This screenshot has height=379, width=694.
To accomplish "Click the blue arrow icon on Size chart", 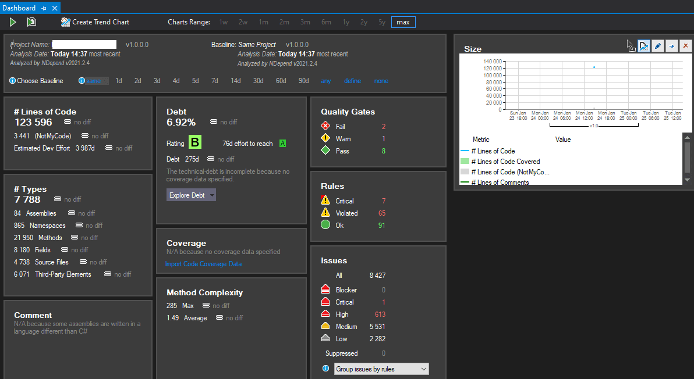I will [x=672, y=46].
